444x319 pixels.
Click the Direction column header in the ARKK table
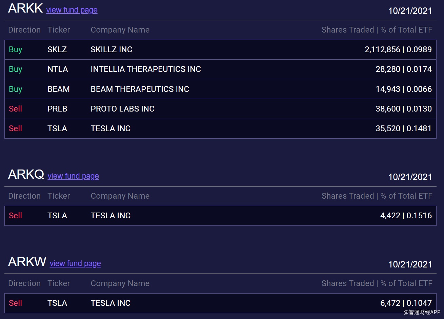click(24, 30)
